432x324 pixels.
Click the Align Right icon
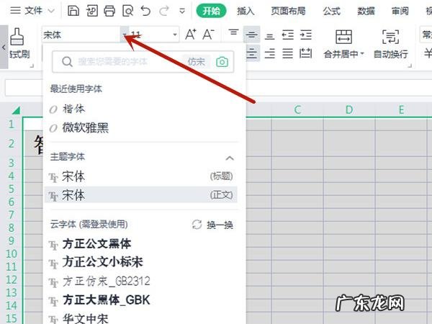269,53
